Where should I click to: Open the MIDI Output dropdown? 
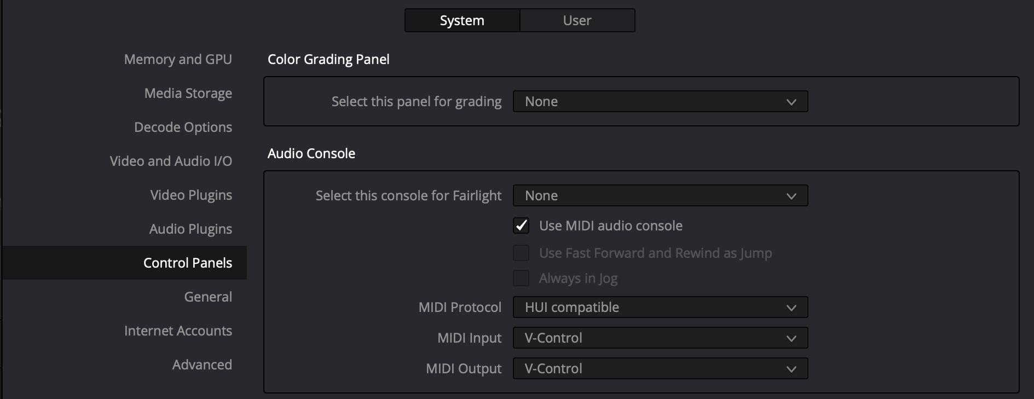coord(660,368)
